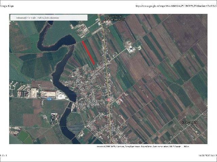Click the page number in the footer
Screen dimensions: 217x162
pyautogui.click(x=3, y=155)
